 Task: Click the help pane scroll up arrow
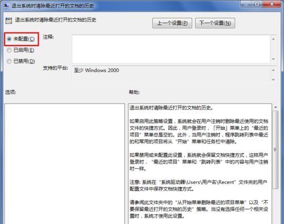tap(275, 107)
